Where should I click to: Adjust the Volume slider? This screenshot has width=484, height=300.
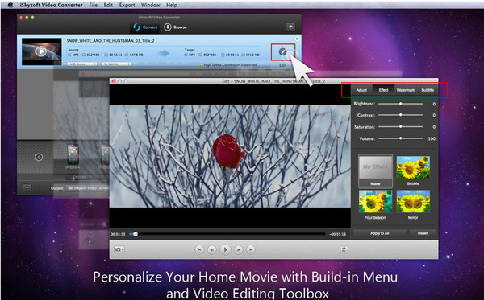(x=401, y=138)
